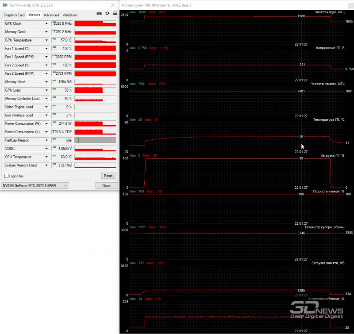Expand the Memory Controller Load dropdown

[46, 99]
